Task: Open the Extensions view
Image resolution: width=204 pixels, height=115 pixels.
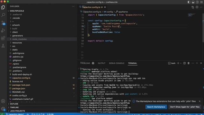Action: 3,38
